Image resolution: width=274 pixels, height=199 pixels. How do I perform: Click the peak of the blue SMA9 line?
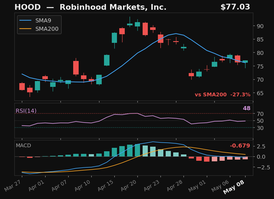tap(176, 33)
